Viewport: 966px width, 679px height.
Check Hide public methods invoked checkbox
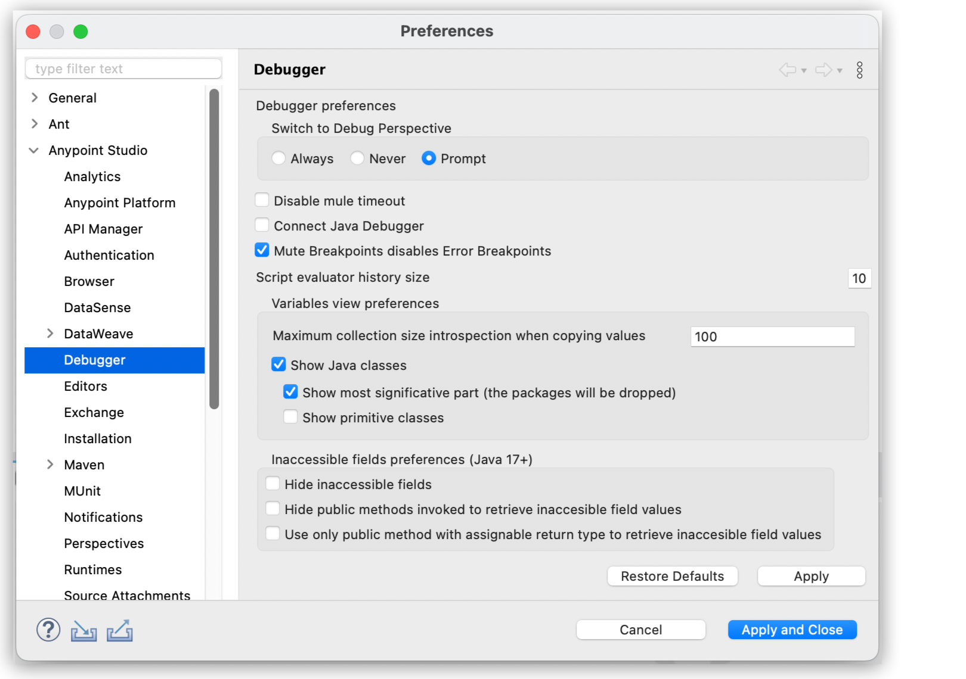pos(273,509)
